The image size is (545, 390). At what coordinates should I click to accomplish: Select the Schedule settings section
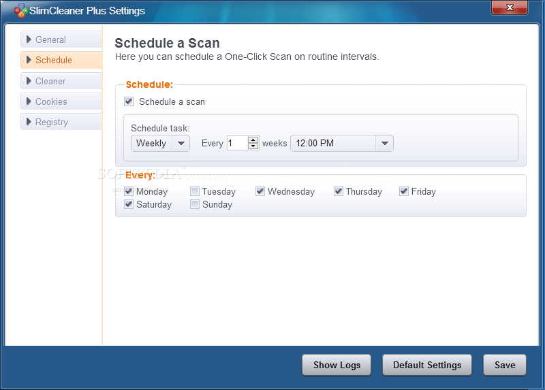[x=61, y=60]
